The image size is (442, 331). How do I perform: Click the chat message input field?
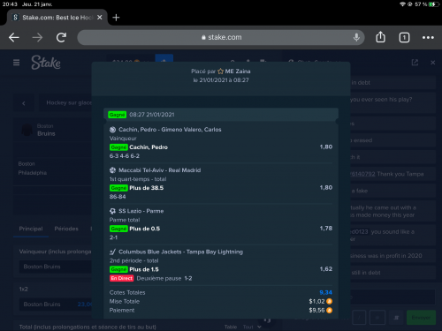pos(392,297)
